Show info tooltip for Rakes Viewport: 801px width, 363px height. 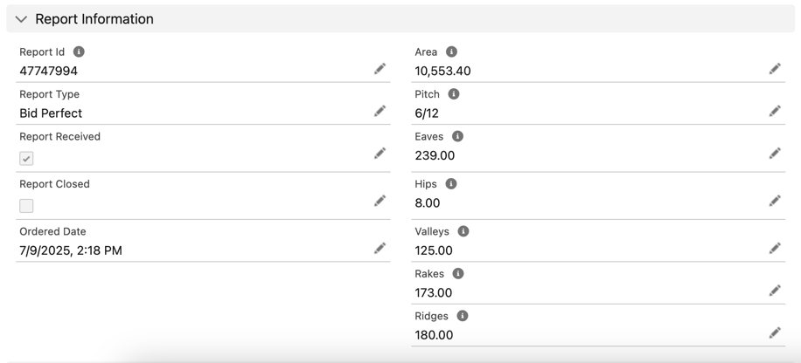(x=458, y=274)
